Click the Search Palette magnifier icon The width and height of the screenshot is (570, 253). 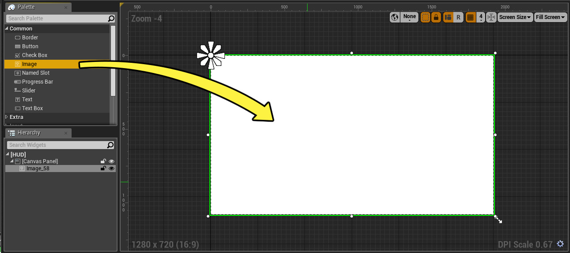[111, 19]
